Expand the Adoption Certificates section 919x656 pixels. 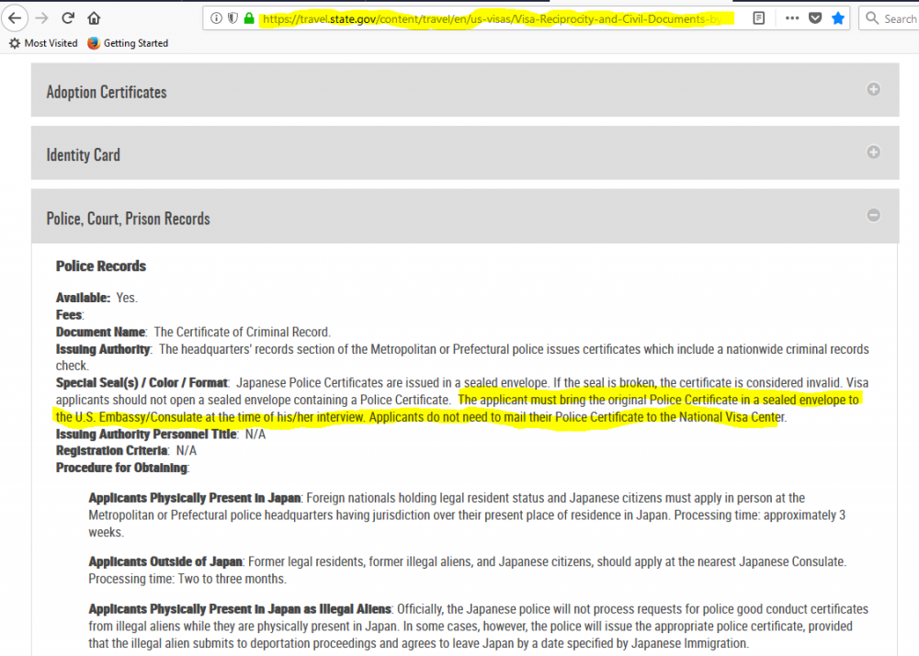point(465,90)
